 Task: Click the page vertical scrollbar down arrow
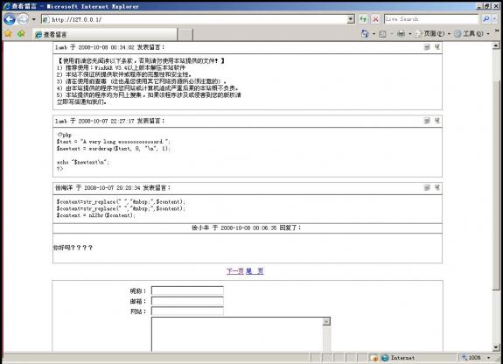[496, 347]
